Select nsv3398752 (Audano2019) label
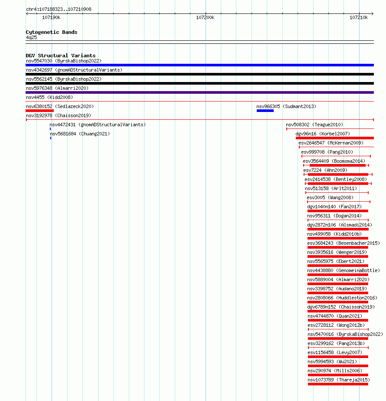 (337, 289)
